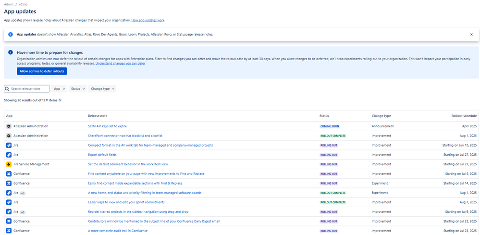
Task: Click the Status column header
Action: [x=324, y=116]
